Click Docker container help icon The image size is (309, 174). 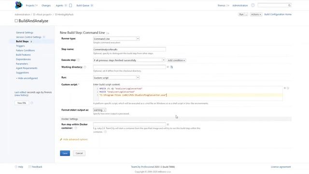pos(76,128)
